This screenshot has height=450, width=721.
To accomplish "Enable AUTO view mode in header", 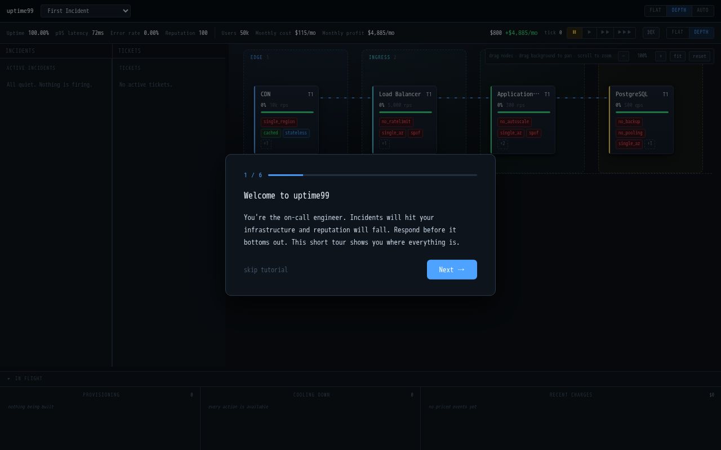I will pos(703,11).
